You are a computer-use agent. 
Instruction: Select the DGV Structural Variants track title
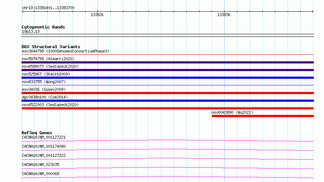[x=51, y=47]
